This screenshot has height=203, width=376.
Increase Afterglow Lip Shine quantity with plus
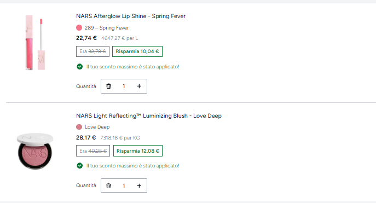coord(139,86)
